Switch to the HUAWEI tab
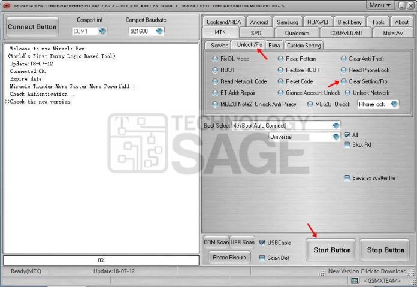417x287 pixels. [318, 22]
